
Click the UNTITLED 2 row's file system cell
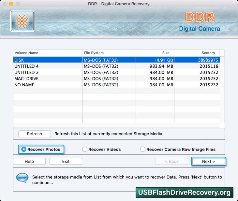[109, 72]
